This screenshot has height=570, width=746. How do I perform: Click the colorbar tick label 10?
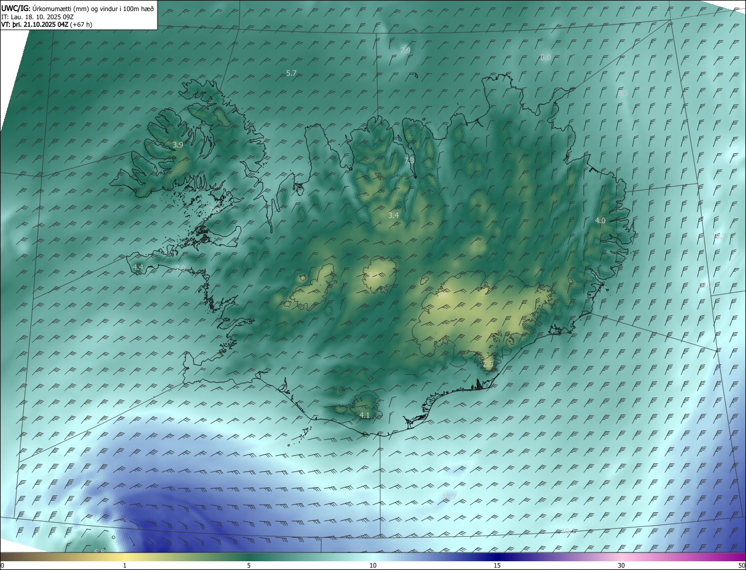coord(373,565)
